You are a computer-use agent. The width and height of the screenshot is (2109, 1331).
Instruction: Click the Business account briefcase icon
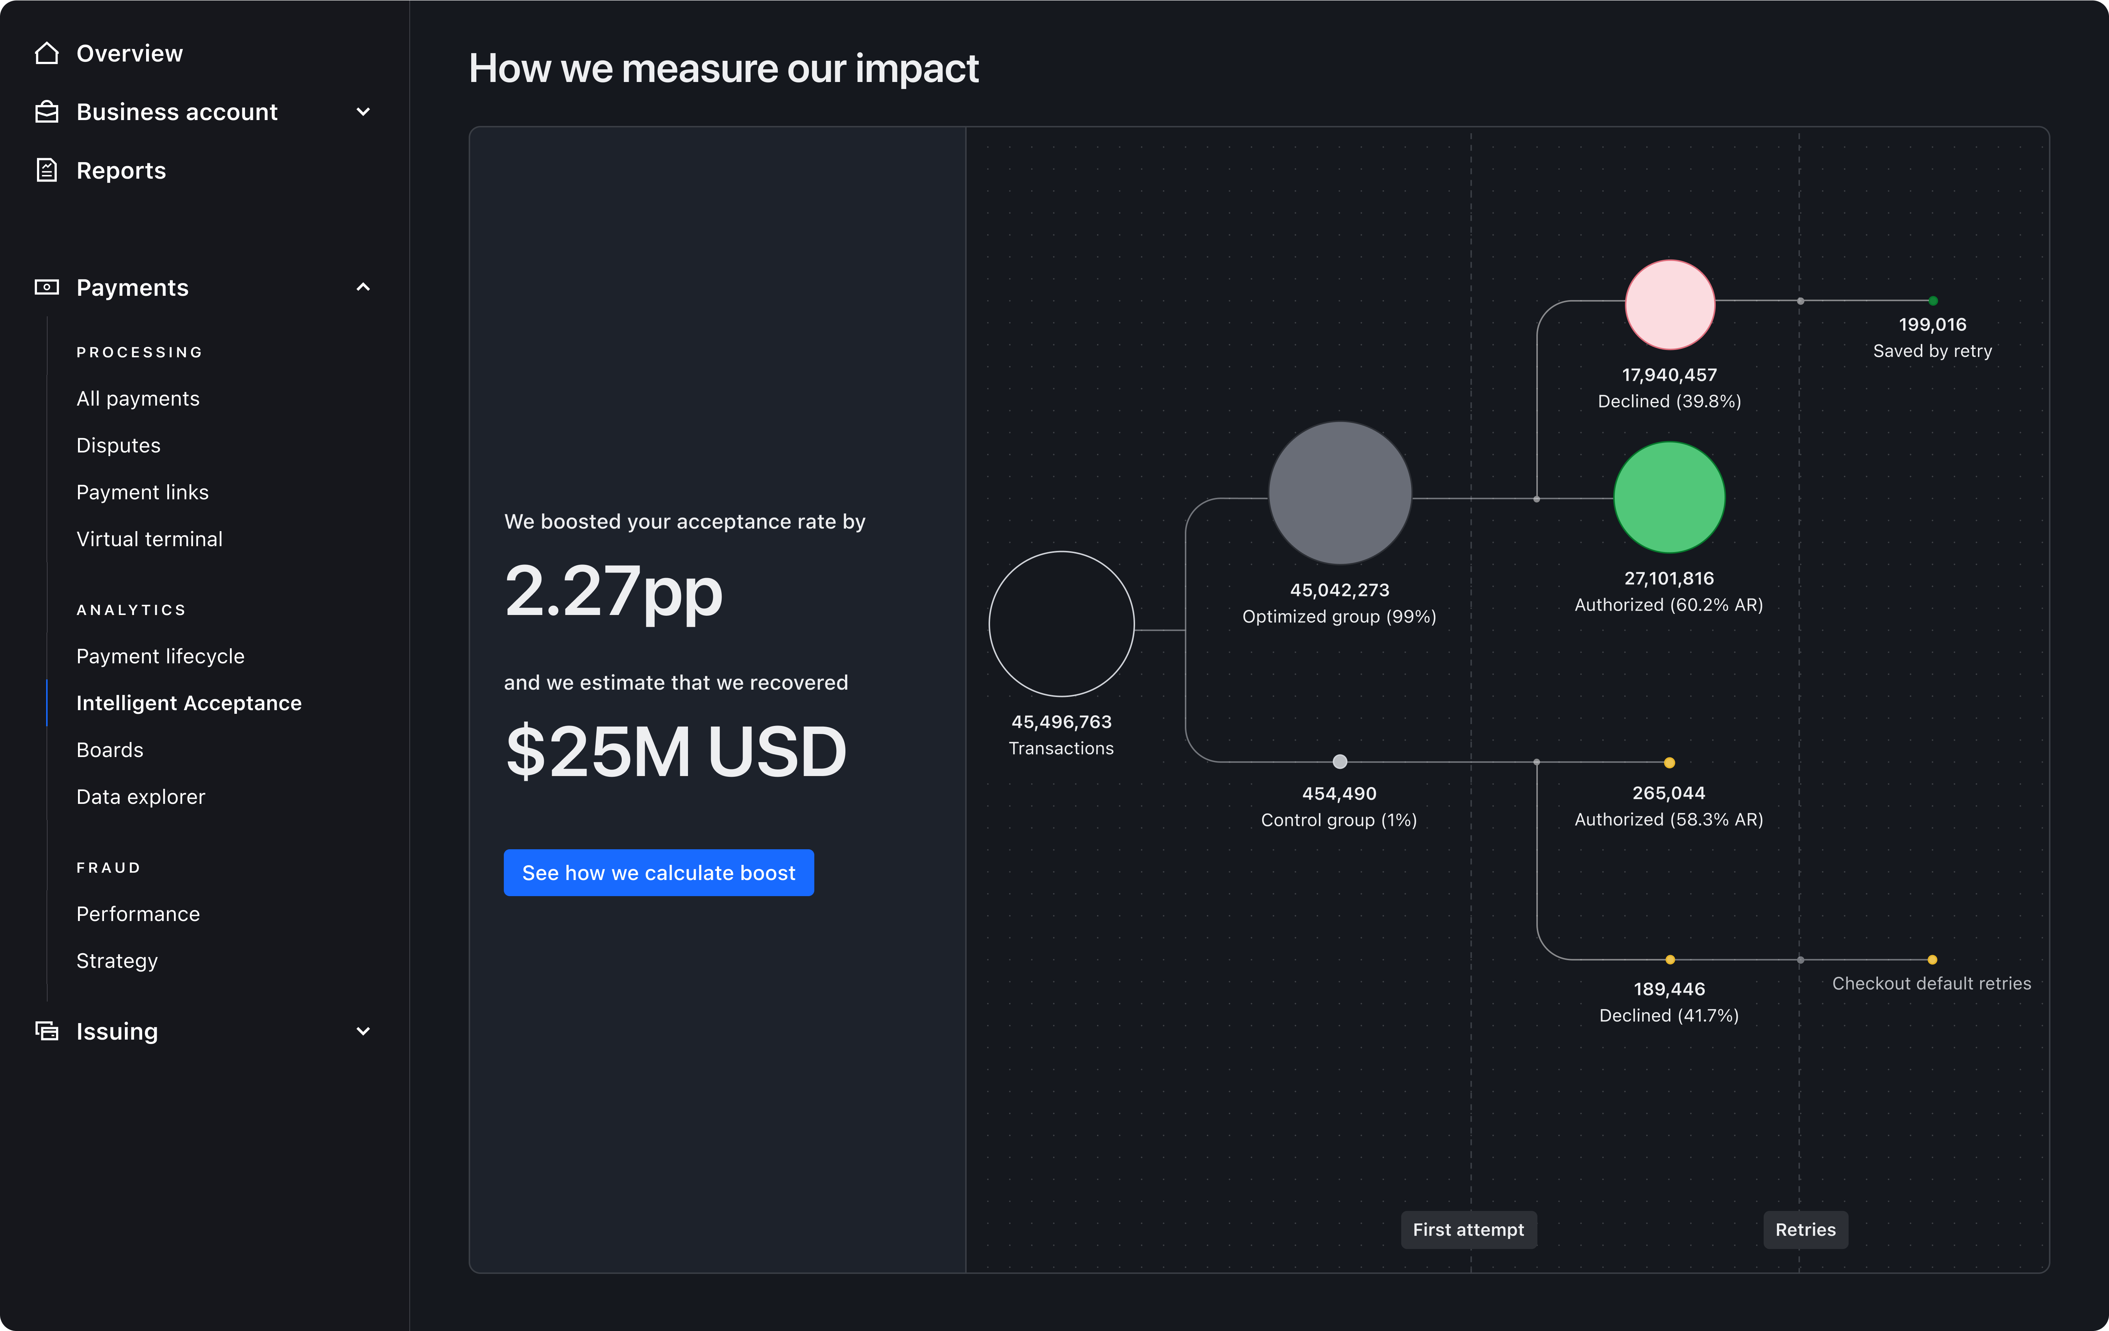(x=47, y=112)
